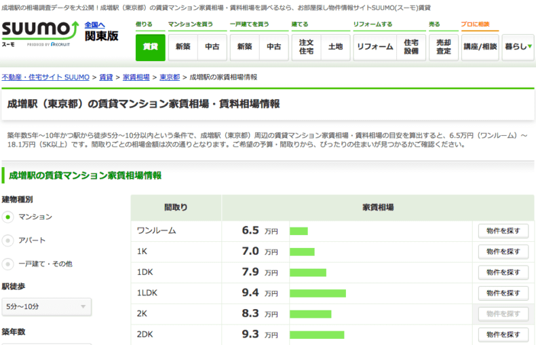Viewport: 536px width, 345px height.
Task: Go to 不動産・住宅サイト SUUMO breadcrumb
Action: [x=45, y=77]
